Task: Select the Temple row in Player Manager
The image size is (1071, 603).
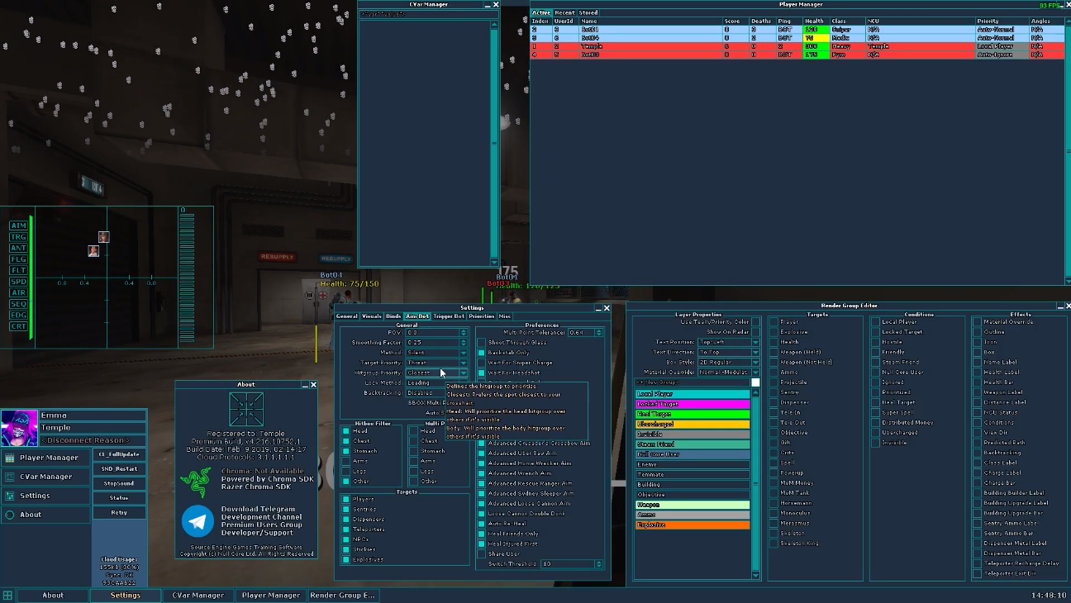Action: point(797,46)
